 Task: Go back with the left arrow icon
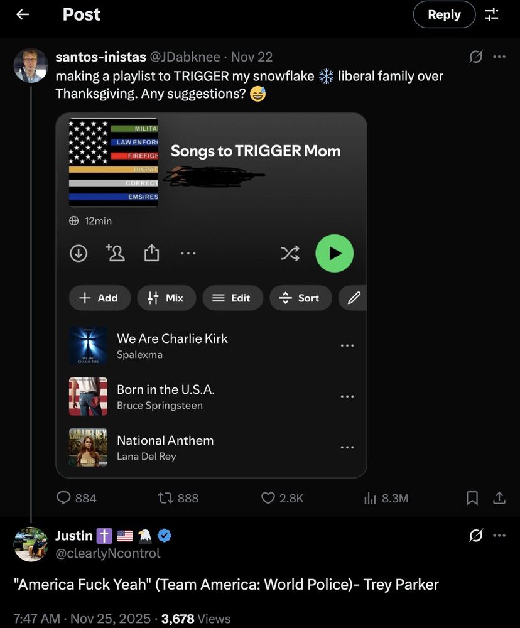(x=23, y=14)
